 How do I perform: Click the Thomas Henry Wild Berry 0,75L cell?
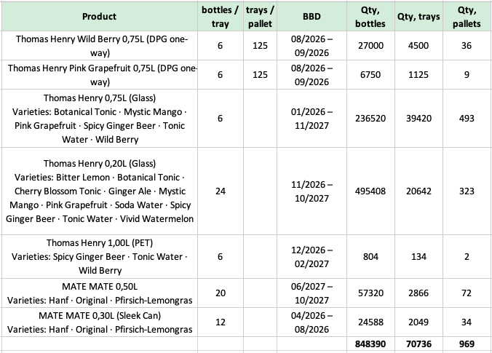tap(100, 46)
